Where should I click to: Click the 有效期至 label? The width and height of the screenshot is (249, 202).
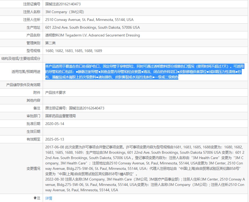tap(33, 139)
